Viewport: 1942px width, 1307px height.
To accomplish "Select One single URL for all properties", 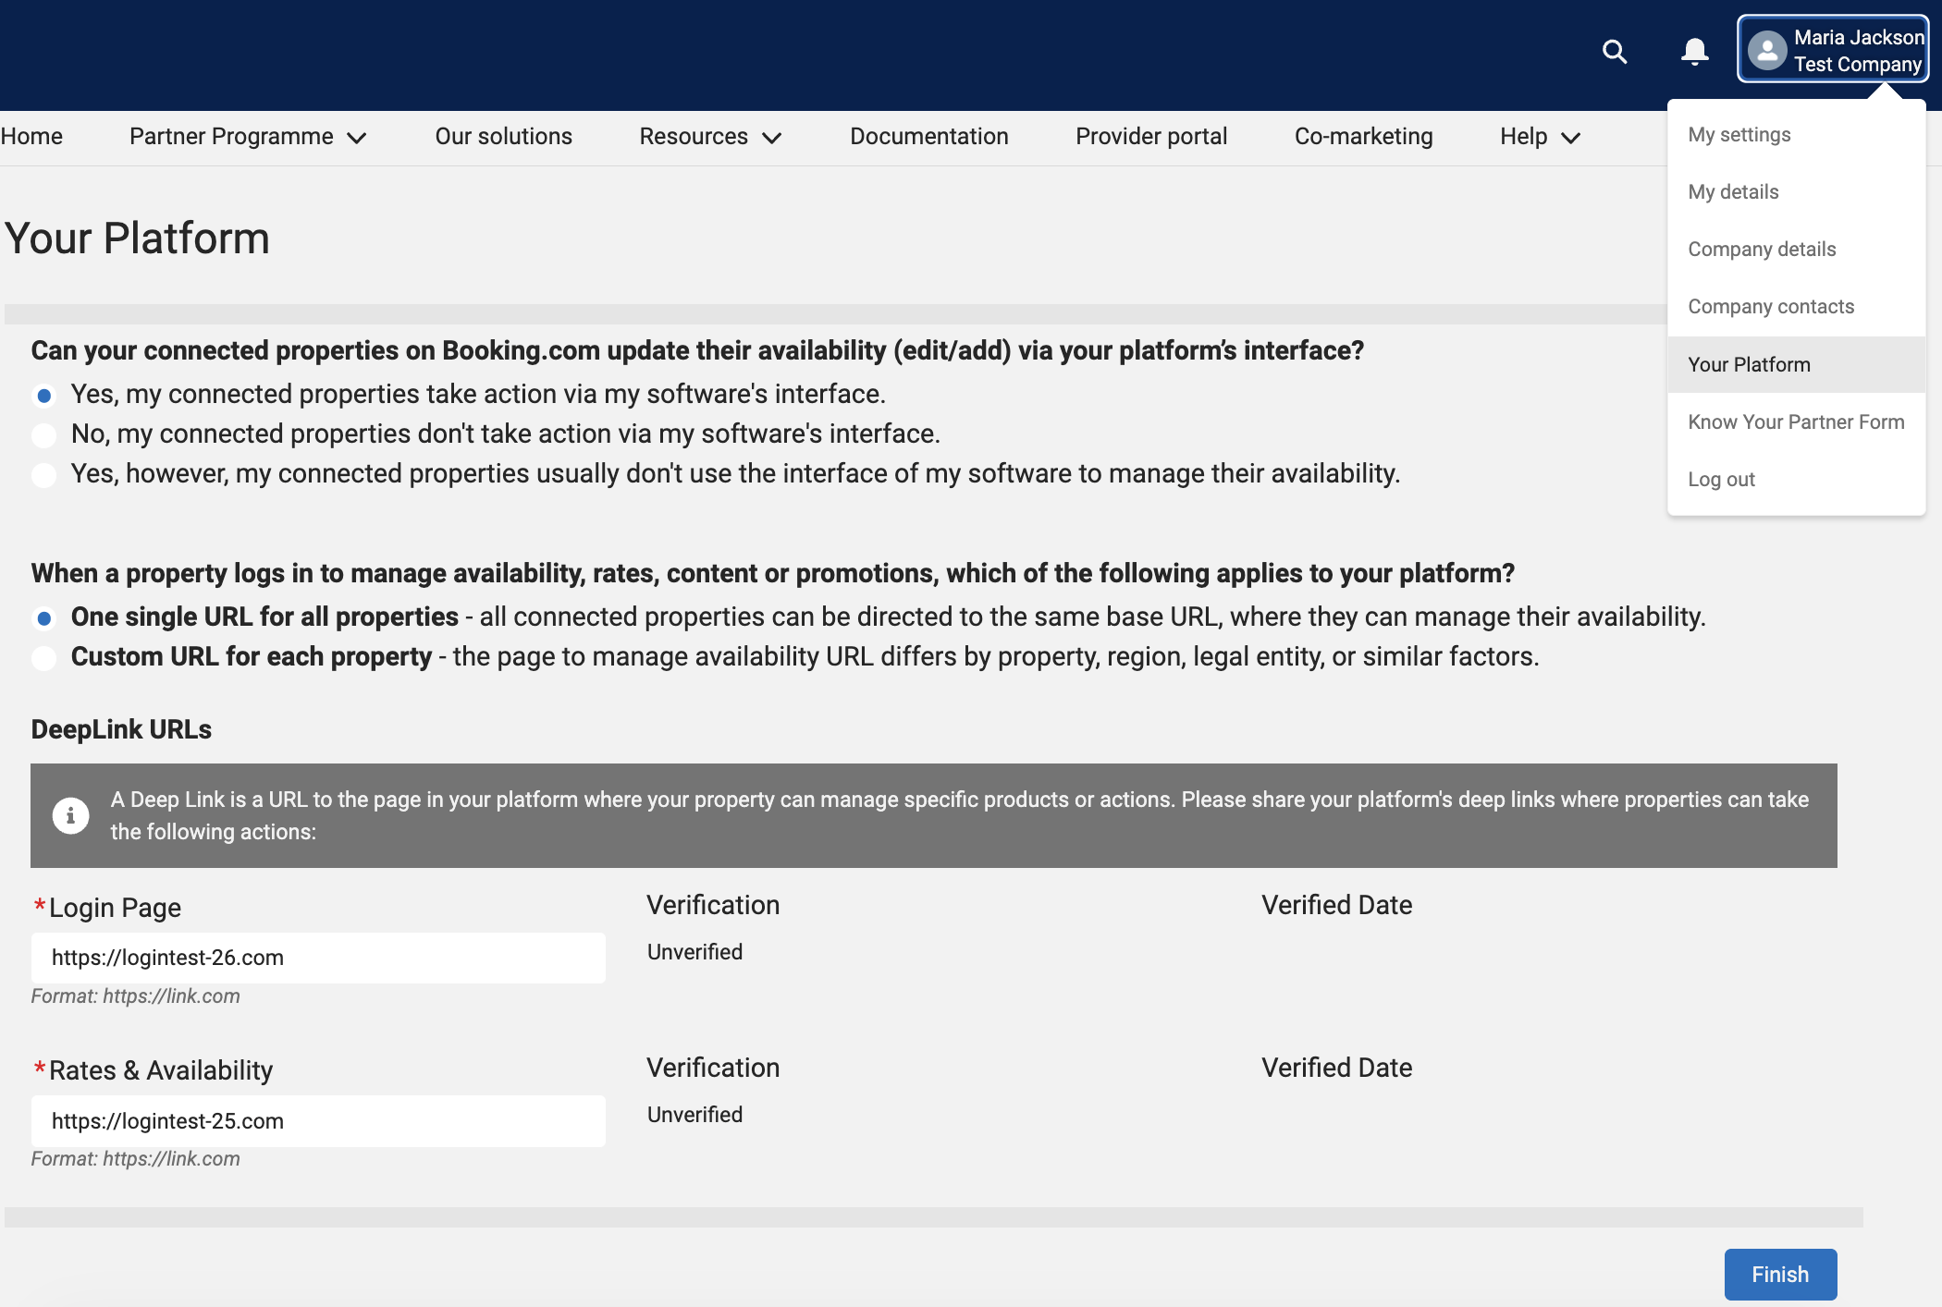I will 43,617.
